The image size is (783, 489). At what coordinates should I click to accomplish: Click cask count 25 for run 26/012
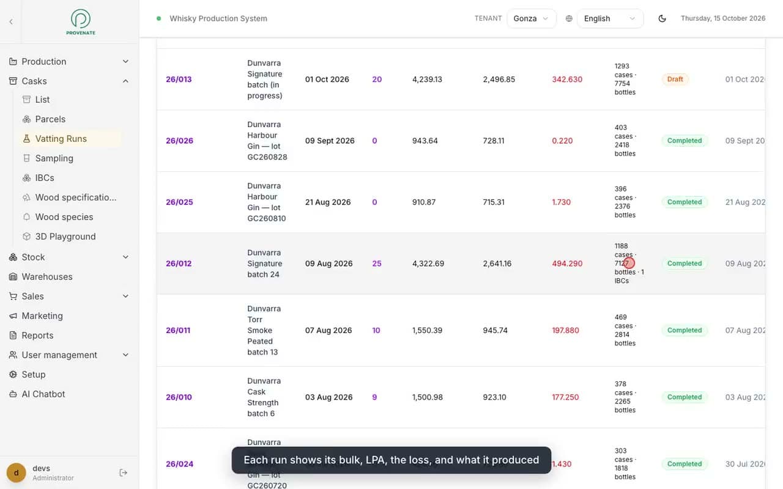(x=377, y=263)
